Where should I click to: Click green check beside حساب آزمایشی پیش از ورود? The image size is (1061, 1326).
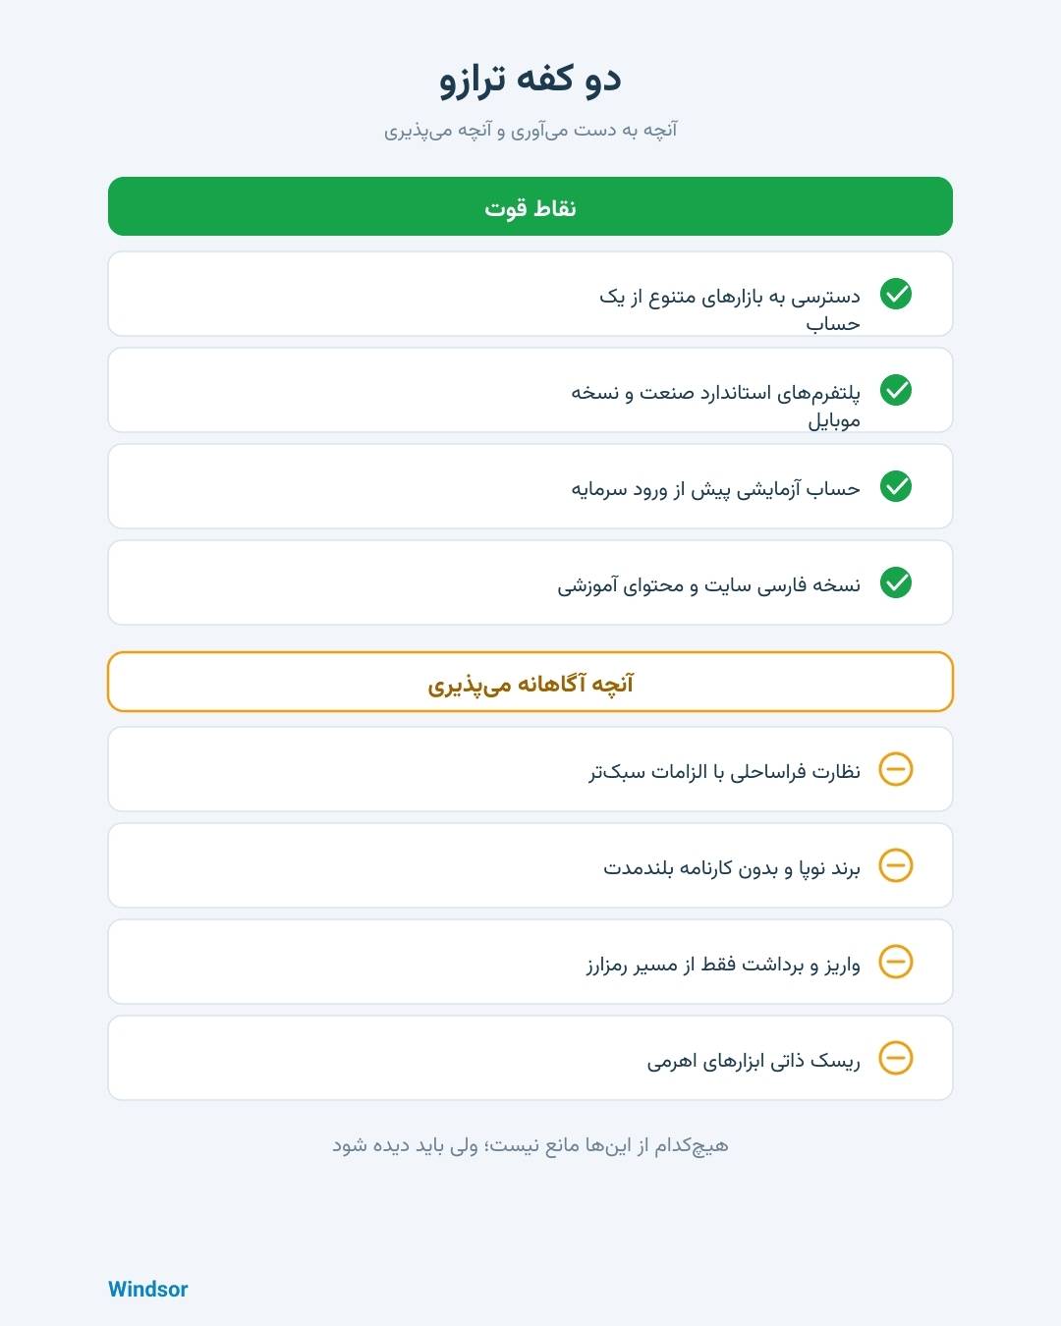click(896, 486)
